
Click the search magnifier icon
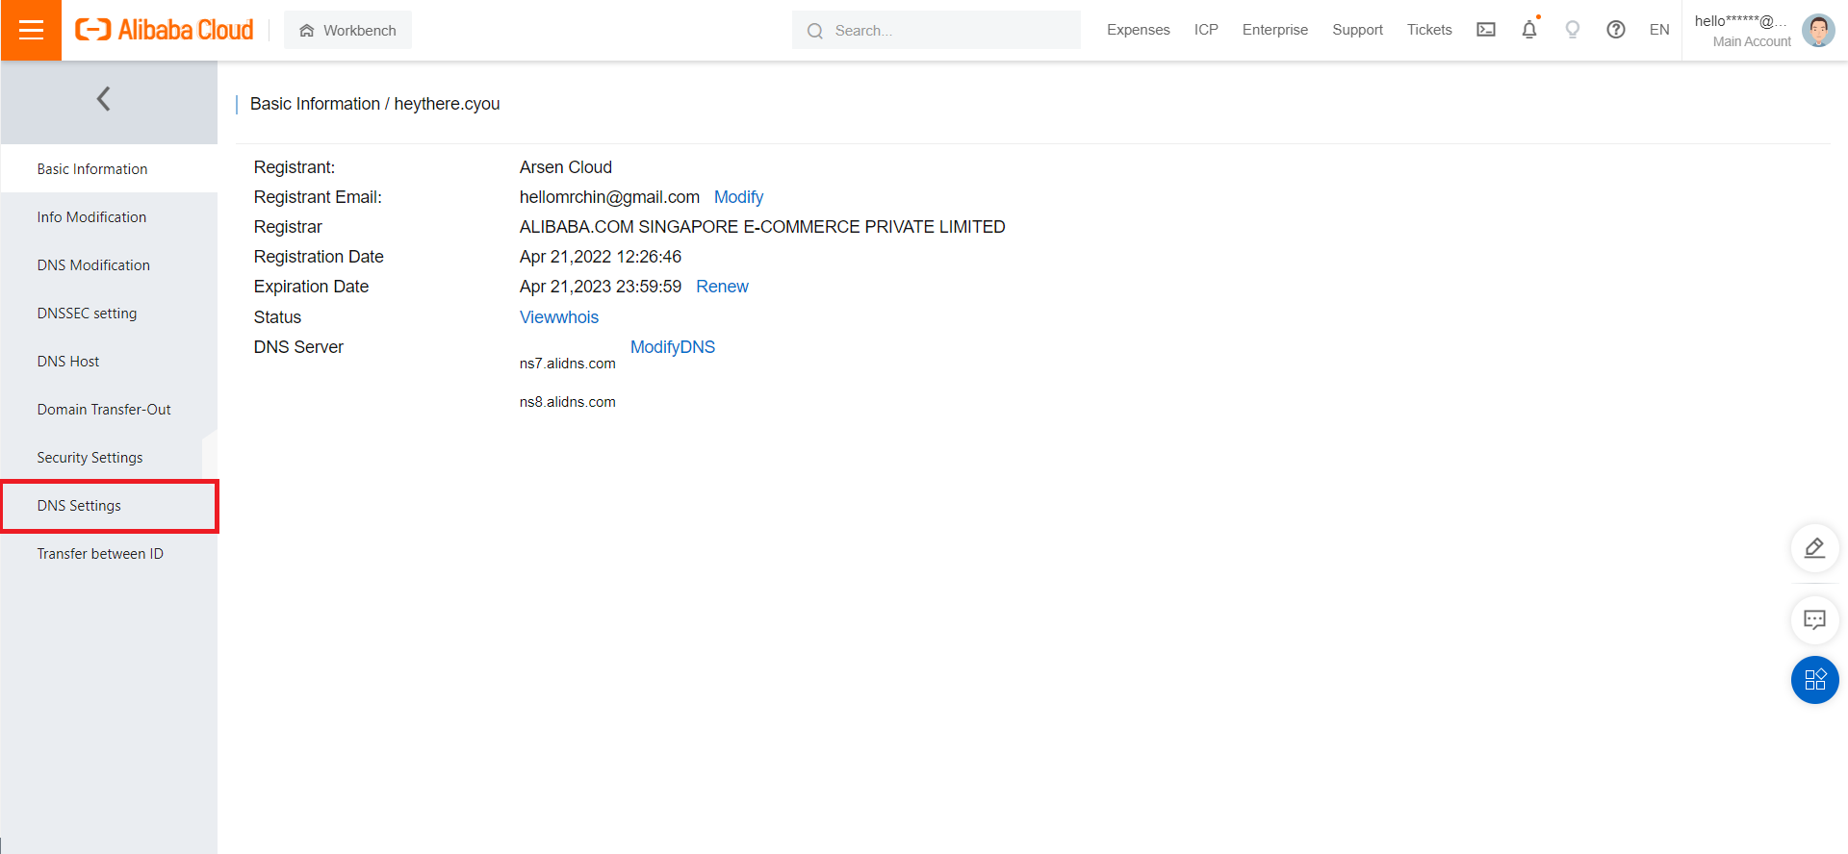tap(815, 31)
